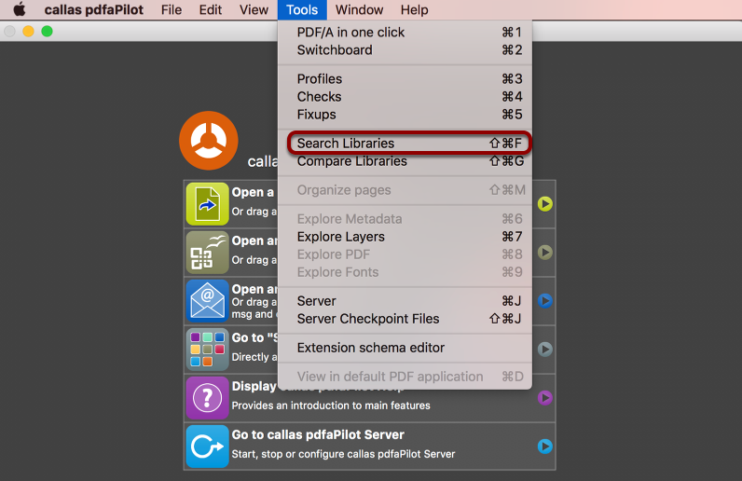
Task: Maximize window with green button
Action: [47, 32]
